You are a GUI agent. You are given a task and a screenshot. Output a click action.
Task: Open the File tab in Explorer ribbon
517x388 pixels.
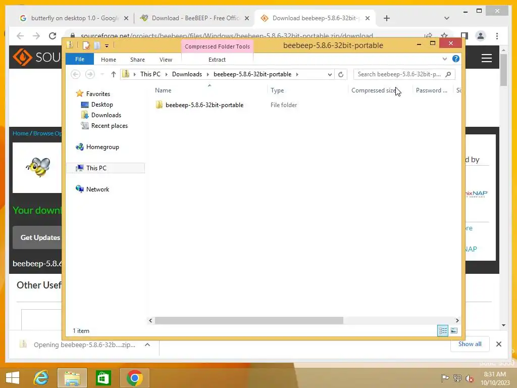(x=79, y=60)
